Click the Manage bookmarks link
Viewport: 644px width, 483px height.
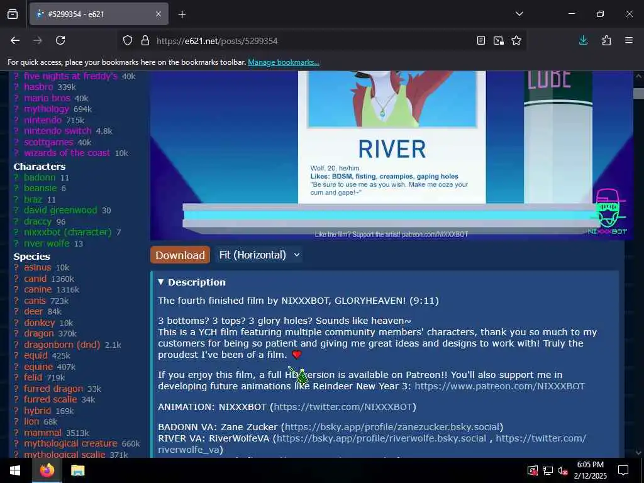coord(284,62)
